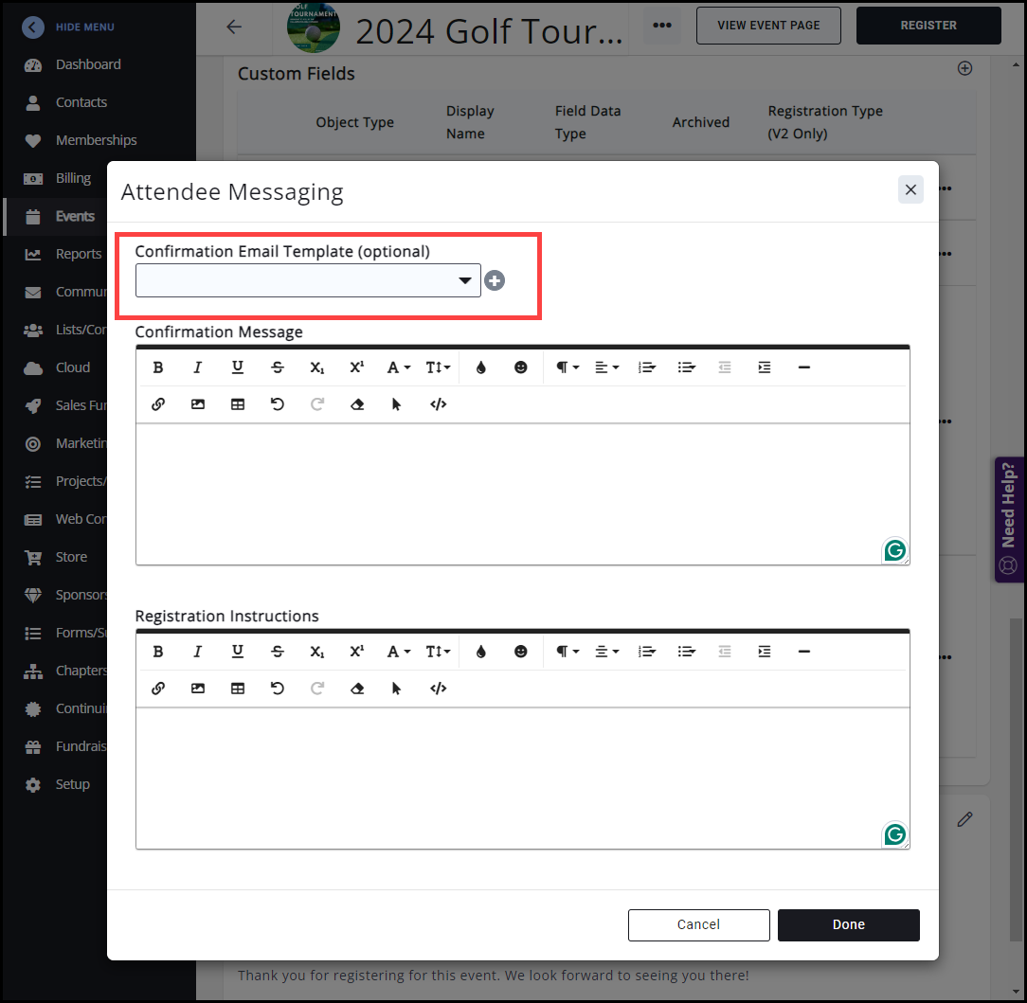Open code view in Registration Instructions editor
This screenshot has width=1027, height=1003.
(x=438, y=689)
